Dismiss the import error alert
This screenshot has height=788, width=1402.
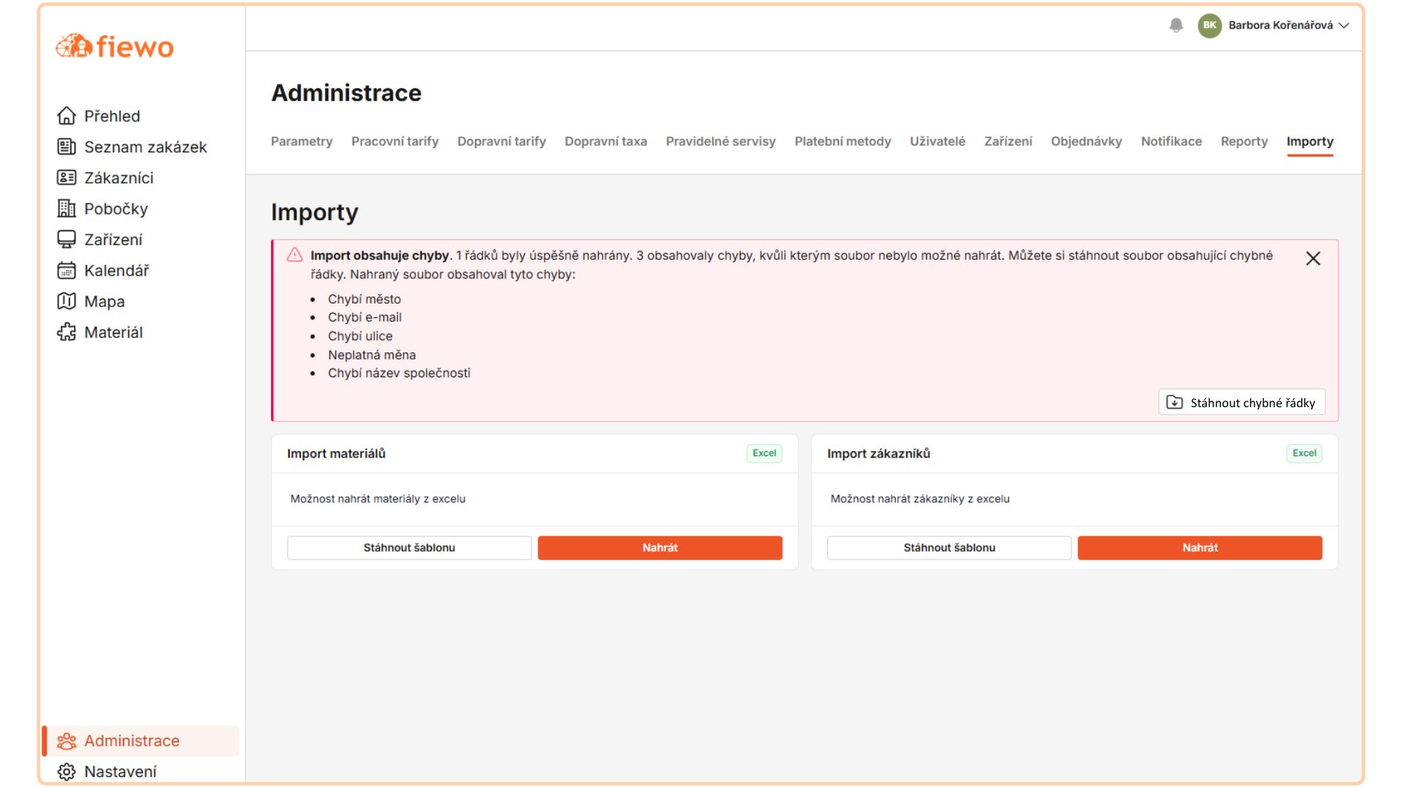pyautogui.click(x=1312, y=258)
